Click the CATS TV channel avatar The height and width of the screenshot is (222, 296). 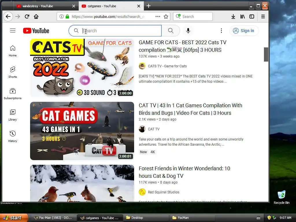click(142, 66)
